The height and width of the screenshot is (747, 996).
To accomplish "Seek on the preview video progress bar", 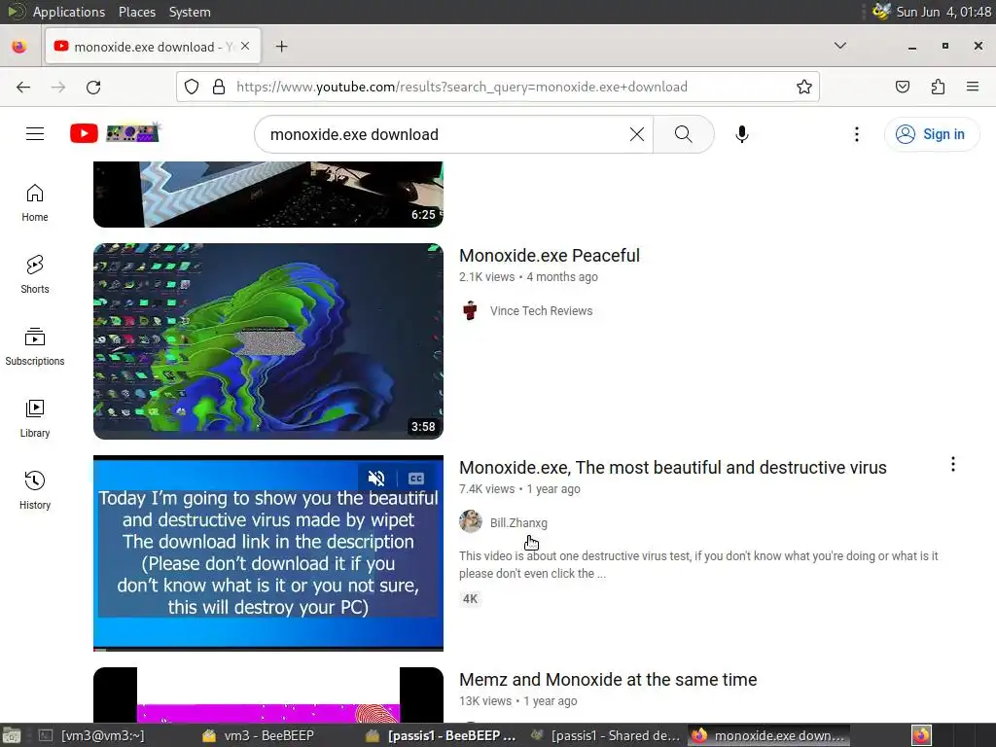I will pyautogui.click(x=268, y=649).
